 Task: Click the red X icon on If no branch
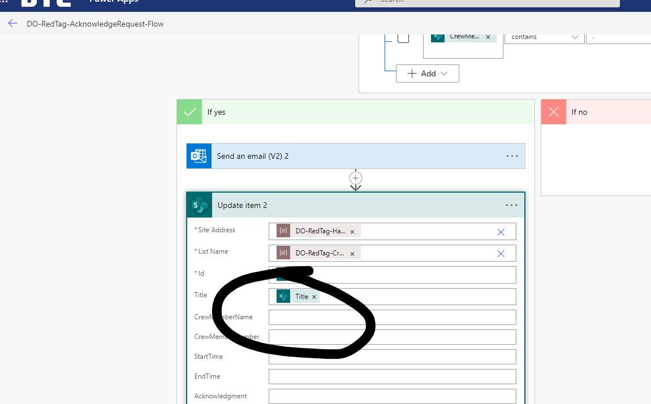(x=553, y=111)
